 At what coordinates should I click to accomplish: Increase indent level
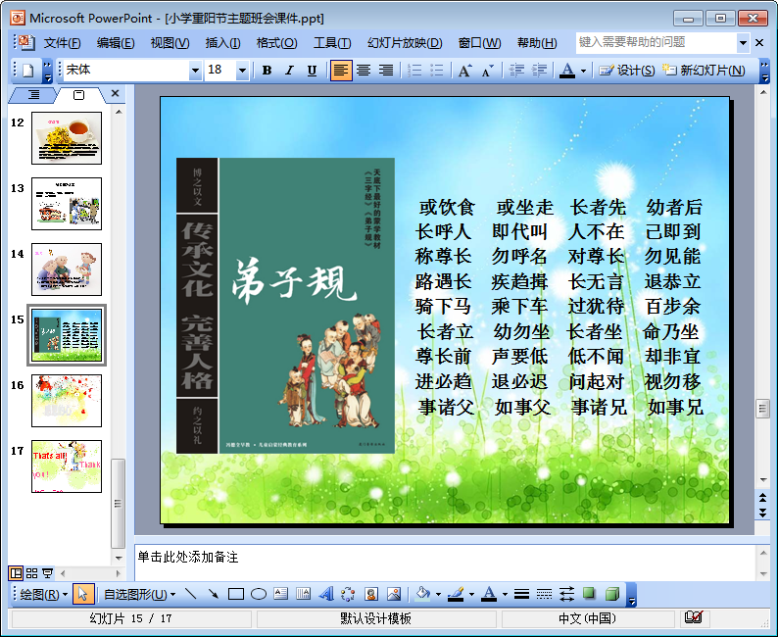click(x=539, y=71)
